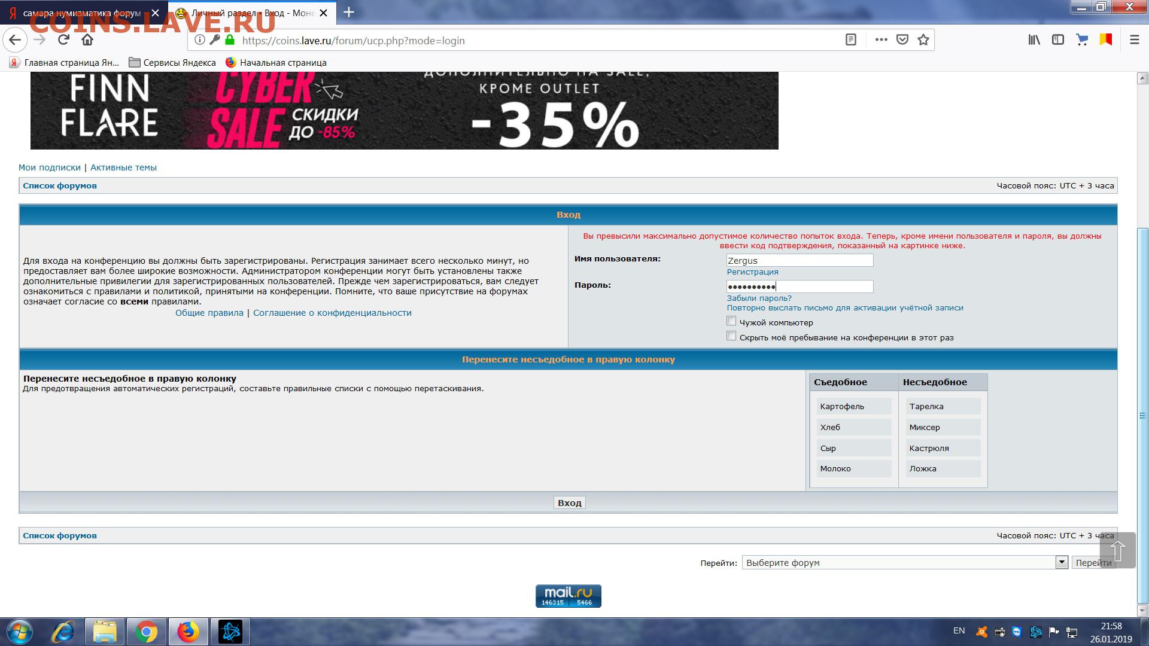1149x646 pixels.
Task: Launch Internet Explorer from taskbar
Action: [x=63, y=632]
